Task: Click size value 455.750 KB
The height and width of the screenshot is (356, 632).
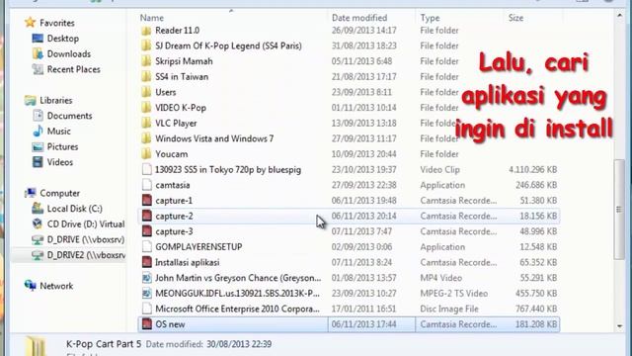Action: point(536,294)
